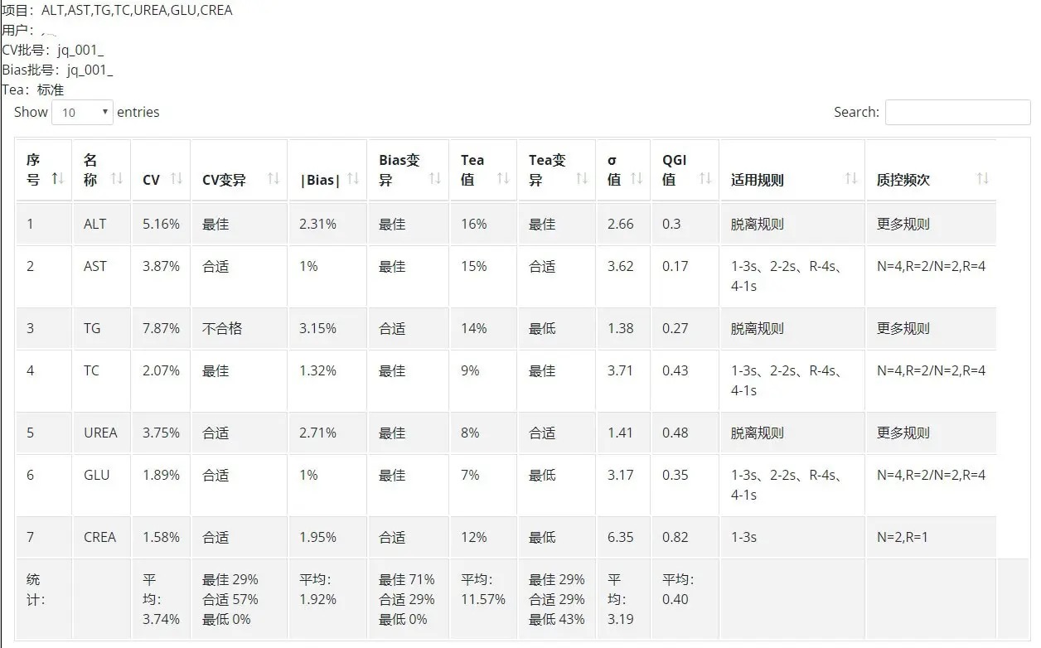Viewport: 1041px width, 648px height.
Task: Sort by 序号 column arrow icon
Action: [x=58, y=178]
